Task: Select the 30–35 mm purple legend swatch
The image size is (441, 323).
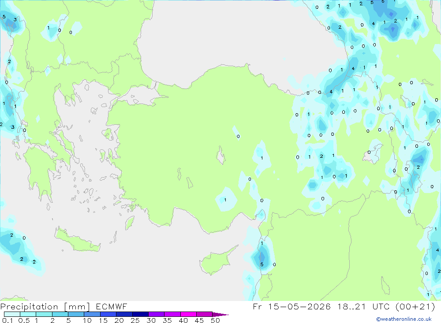Action: point(156,314)
